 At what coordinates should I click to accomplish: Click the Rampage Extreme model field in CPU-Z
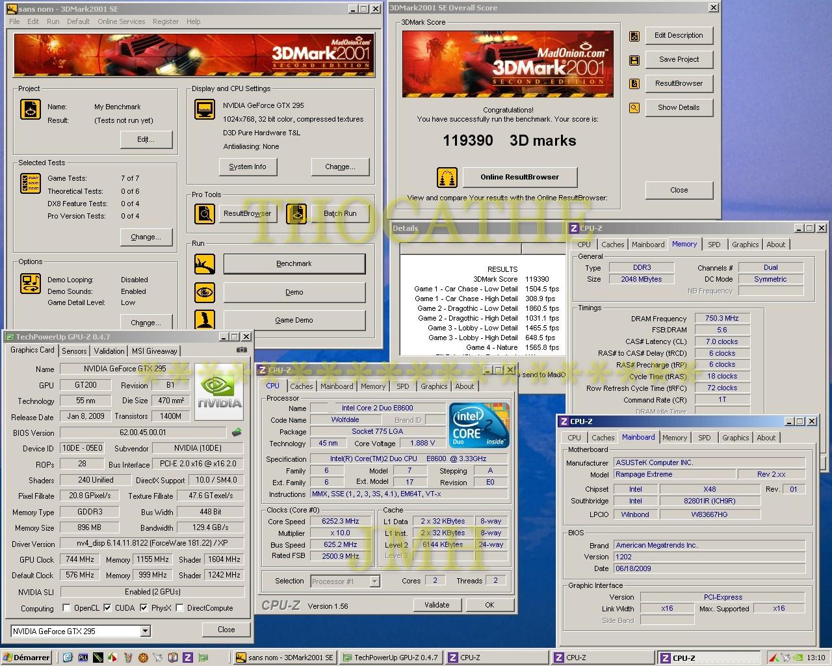(x=674, y=475)
